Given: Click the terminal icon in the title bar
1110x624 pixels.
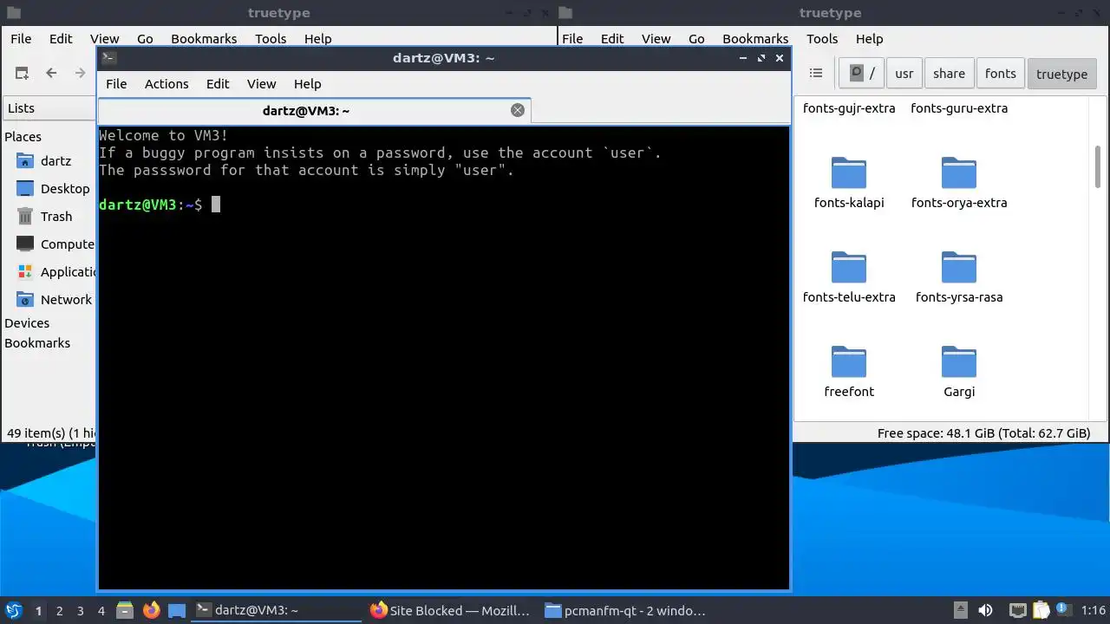Looking at the screenshot, I should point(108,58).
